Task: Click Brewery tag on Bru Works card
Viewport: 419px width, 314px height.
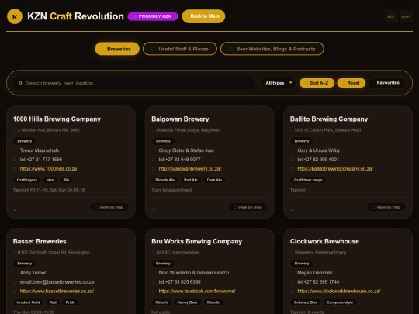Action: click(x=163, y=264)
